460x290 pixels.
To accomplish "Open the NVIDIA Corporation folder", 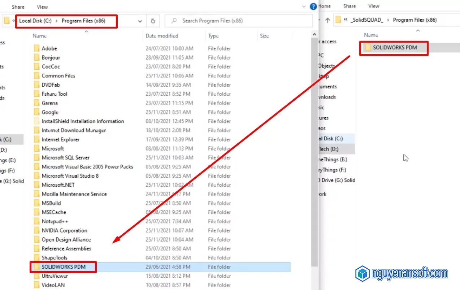I will [65, 230].
